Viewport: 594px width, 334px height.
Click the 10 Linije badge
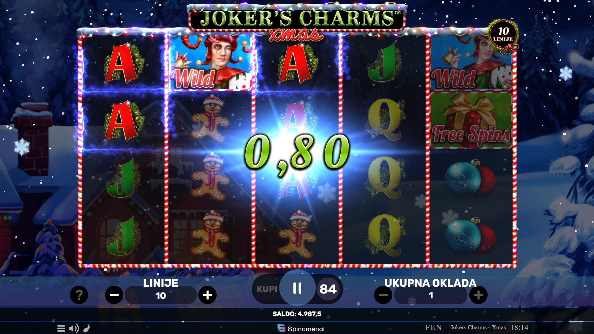pyautogui.click(x=503, y=34)
